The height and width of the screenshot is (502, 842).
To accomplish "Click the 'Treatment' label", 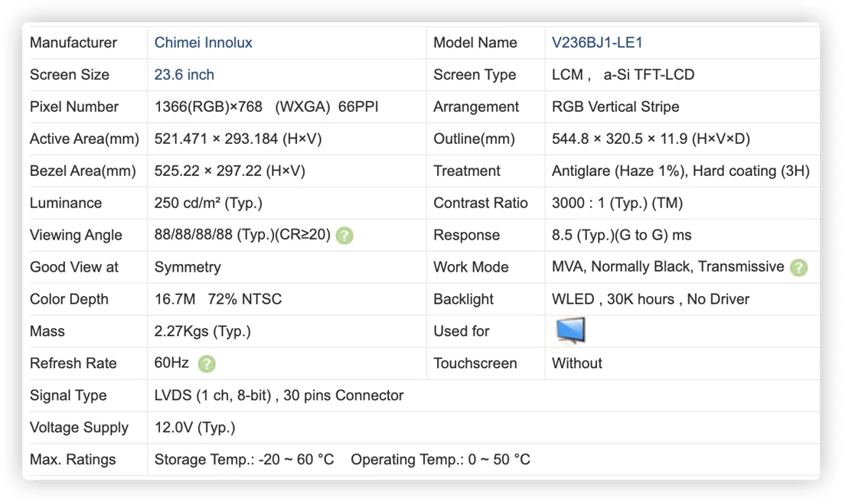I will click(467, 171).
